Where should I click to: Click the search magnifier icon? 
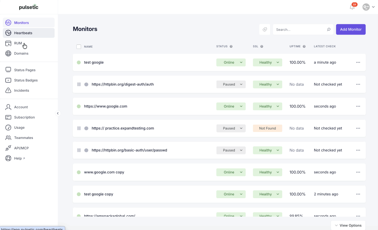pos(329,29)
